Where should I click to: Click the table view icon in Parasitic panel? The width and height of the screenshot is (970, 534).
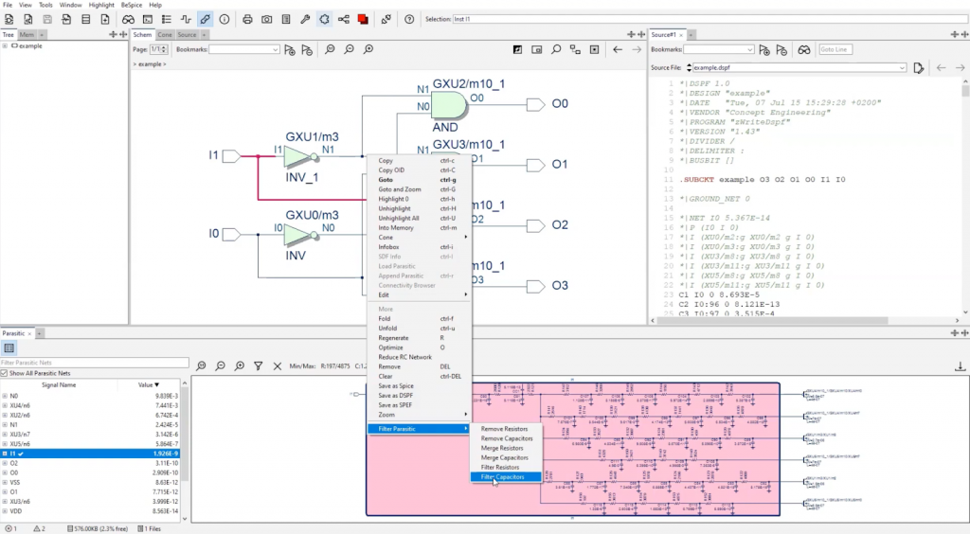pyautogui.click(x=9, y=348)
